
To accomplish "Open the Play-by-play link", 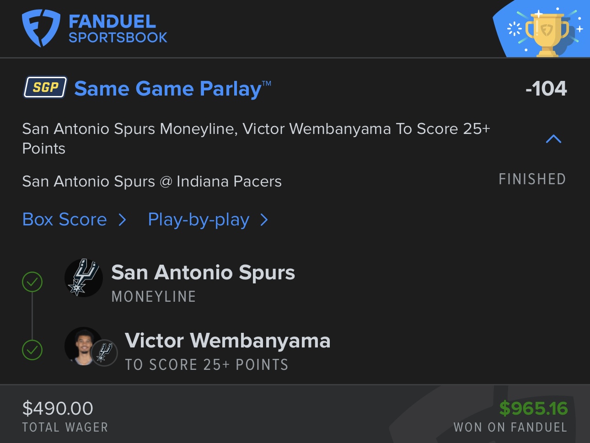I will (x=198, y=220).
